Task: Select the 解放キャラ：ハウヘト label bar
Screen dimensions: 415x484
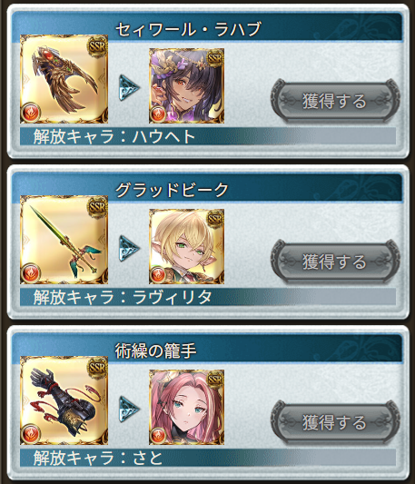Action: (x=208, y=136)
